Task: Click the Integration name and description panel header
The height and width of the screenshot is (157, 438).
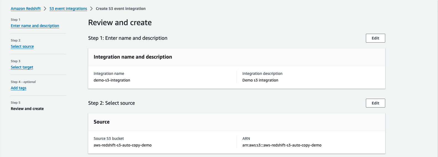Action: coord(133,57)
